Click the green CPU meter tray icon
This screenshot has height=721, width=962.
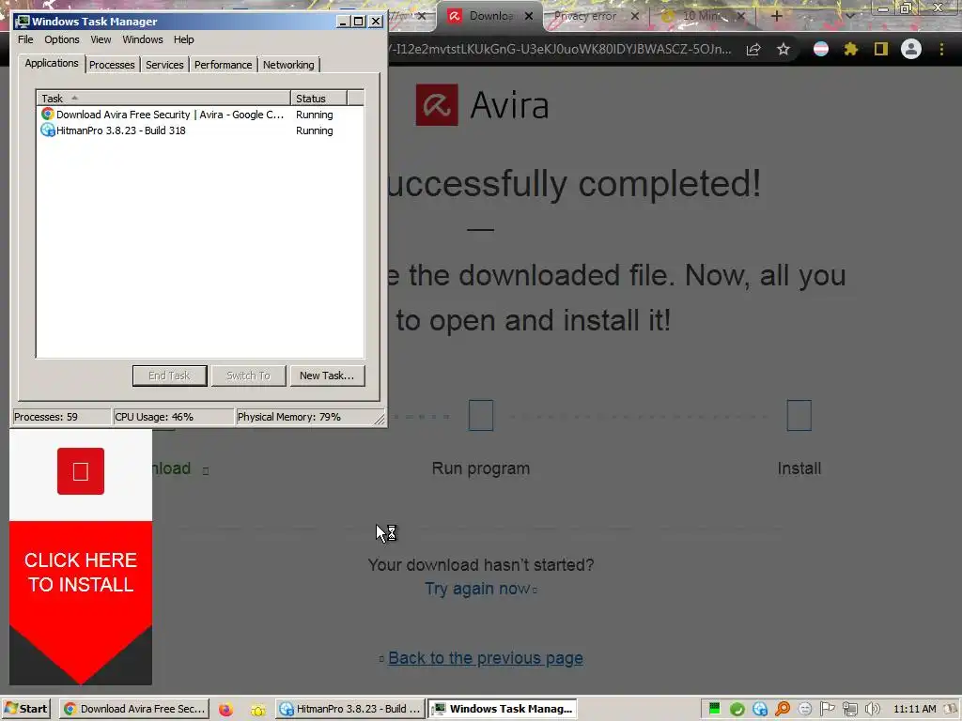(x=714, y=709)
